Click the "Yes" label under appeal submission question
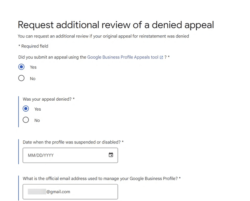The width and height of the screenshot is (250, 201). tap(33, 67)
